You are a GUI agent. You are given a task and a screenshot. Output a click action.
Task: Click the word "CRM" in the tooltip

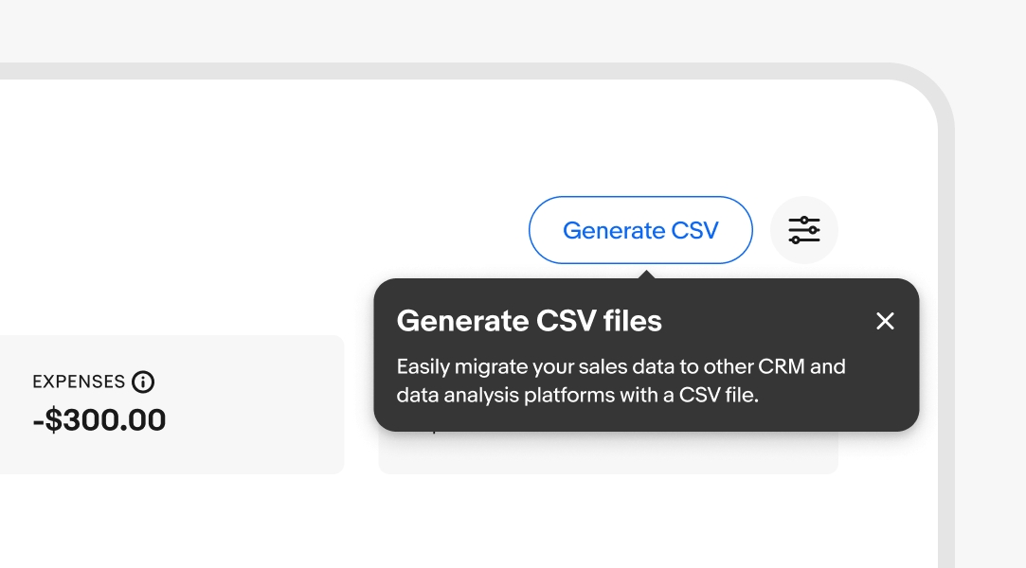(x=754, y=367)
